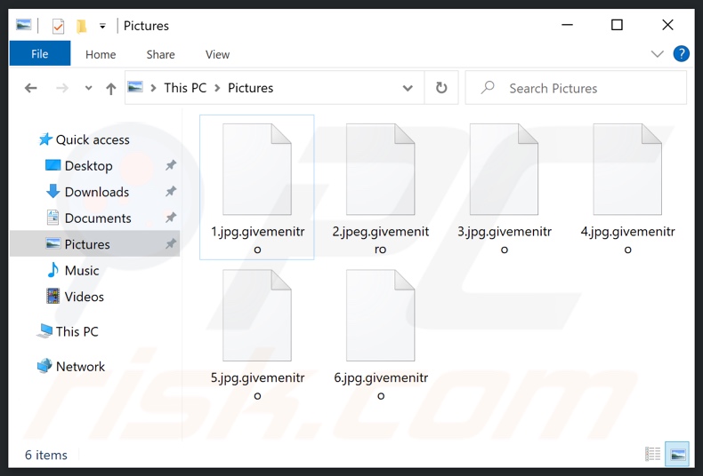This screenshot has width=703, height=476.
Task: Switch to the View ribbon tab
Action: (217, 54)
